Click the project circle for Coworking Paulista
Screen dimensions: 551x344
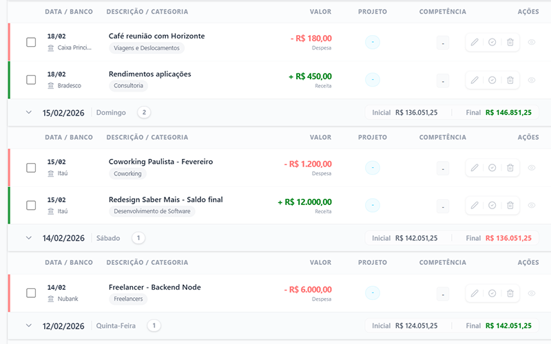tap(373, 168)
